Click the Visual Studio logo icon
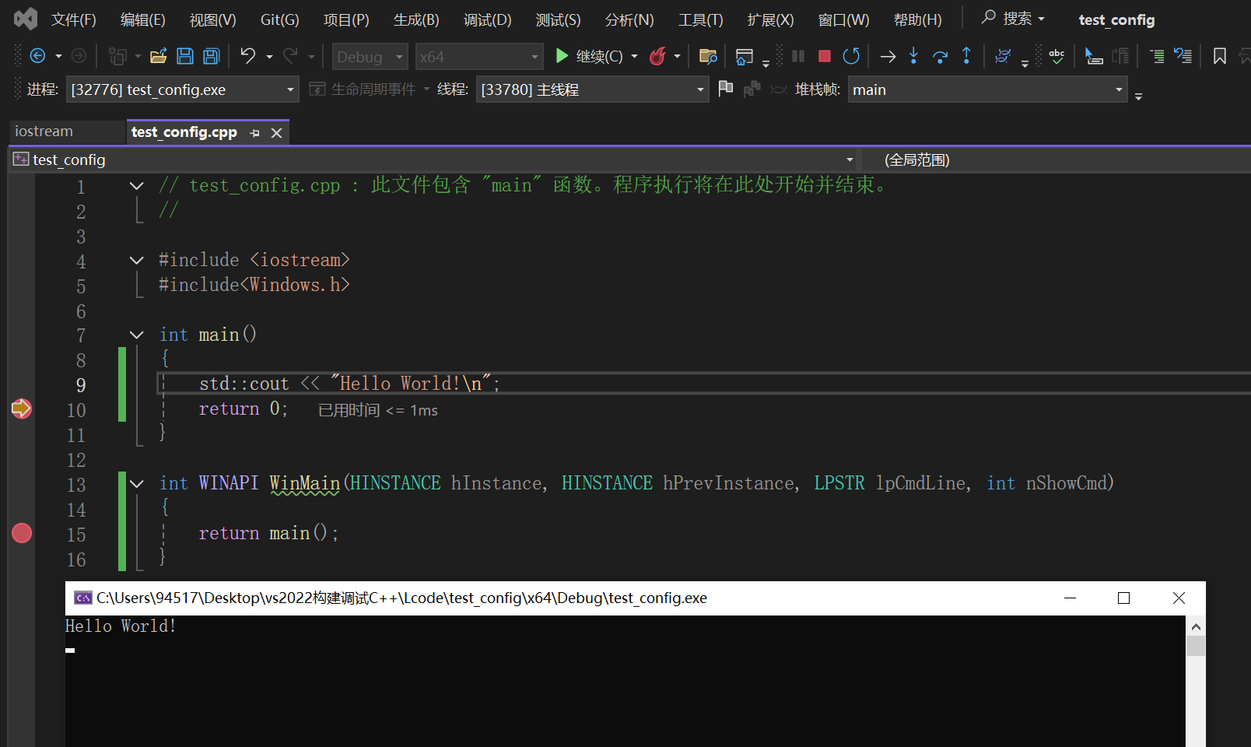Screen dimensions: 1251x747 coord(26,19)
